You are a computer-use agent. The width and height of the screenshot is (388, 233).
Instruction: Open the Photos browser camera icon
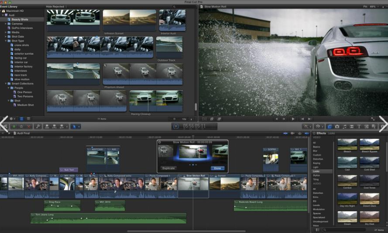tap(337, 127)
